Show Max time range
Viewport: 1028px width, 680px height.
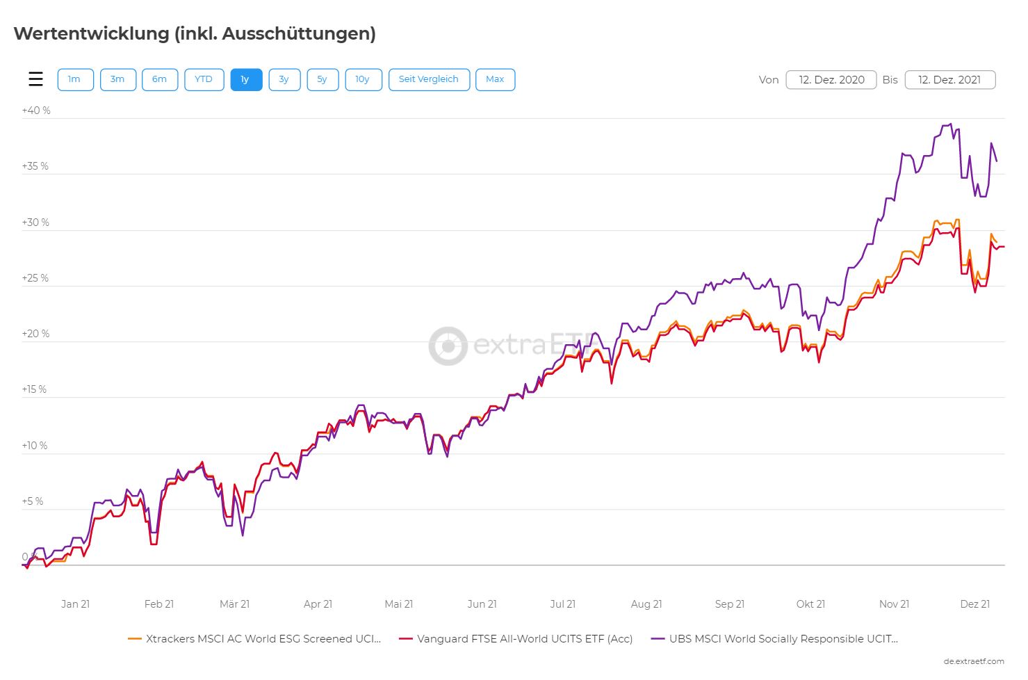495,79
